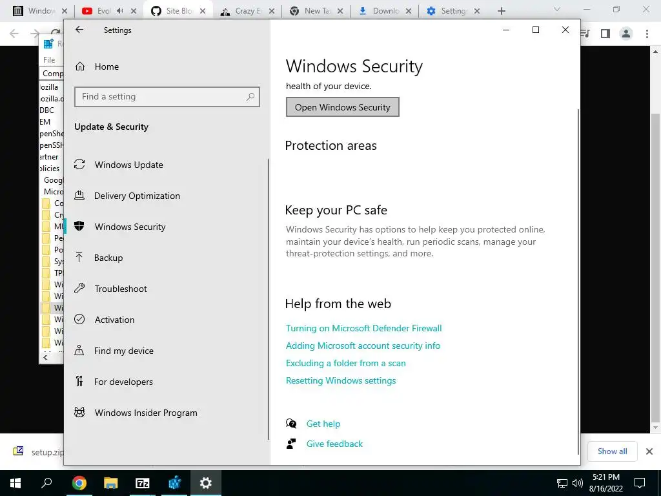Viewport: 661px width, 496px height.
Task: Open Find my device settings
Action: [114, 351]
